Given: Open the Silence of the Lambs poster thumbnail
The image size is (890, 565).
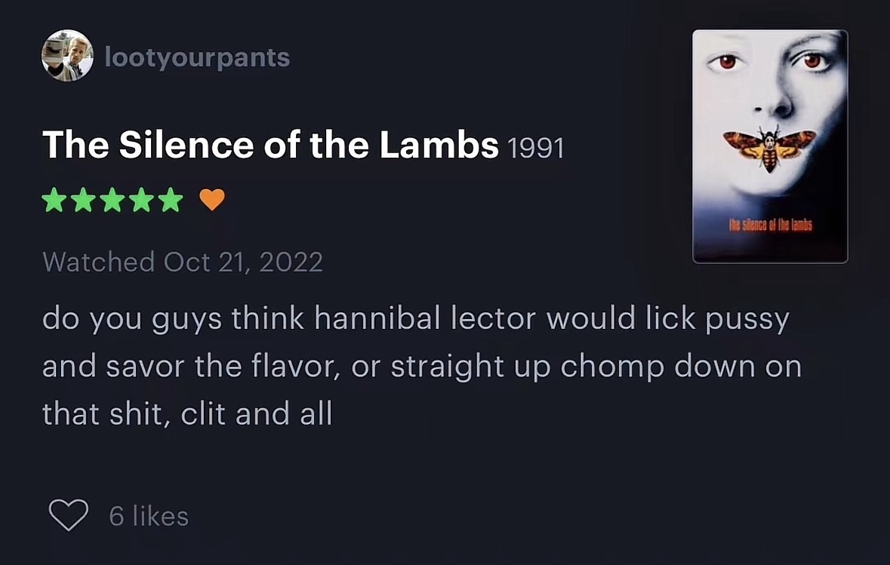Looking at the screenshot, I should point(770,146).
